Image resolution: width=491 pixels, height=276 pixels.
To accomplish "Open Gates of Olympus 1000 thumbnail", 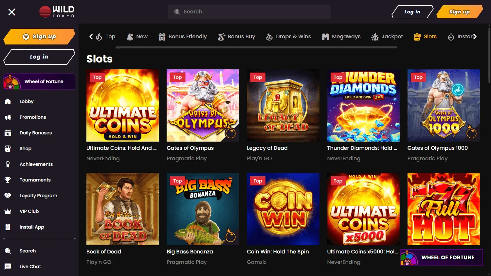I will coord(444,105).
